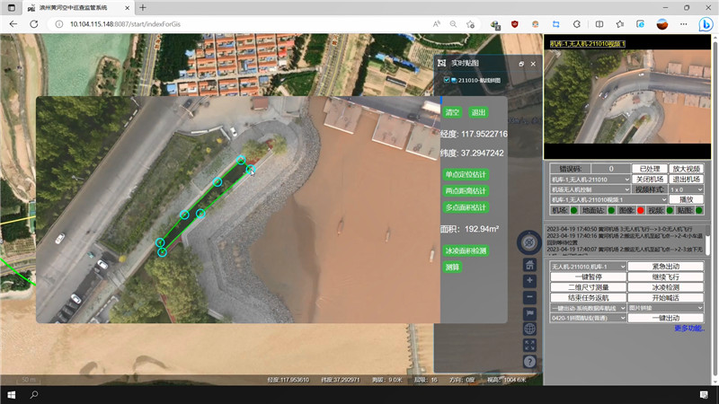Click the 一键暂停 button

588,277
